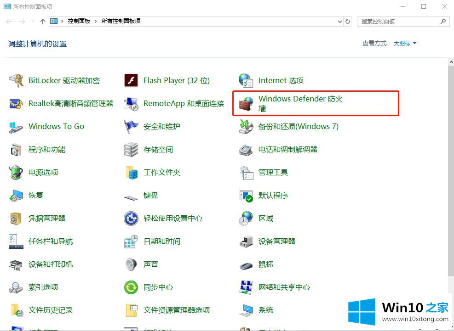This screenshot has width=454, height=331.
Task: Open 轻松使用设置中心 icon
Action: pyautogui.click(x=131, y=219)
